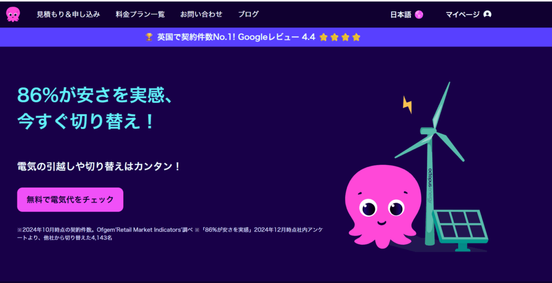
Task: Click the globe icon beside 日本語
Action: (x=419, y=15)
